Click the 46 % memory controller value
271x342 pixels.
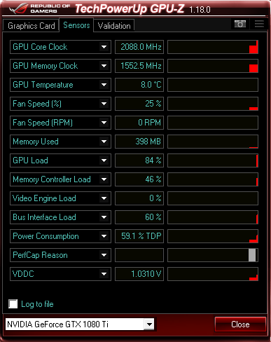tap(139, 179)
